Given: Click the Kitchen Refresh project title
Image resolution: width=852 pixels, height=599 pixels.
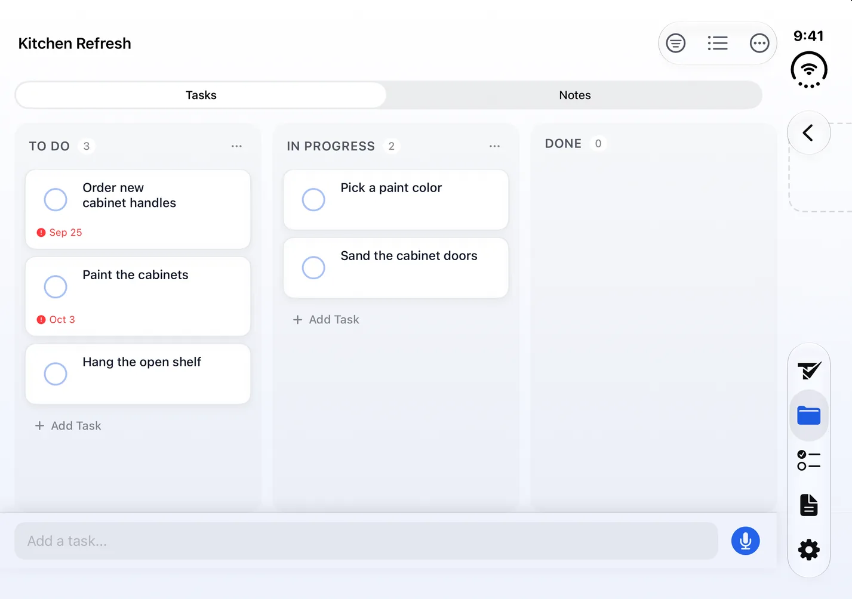Looking at the screenshot, I should click(75, 44).
